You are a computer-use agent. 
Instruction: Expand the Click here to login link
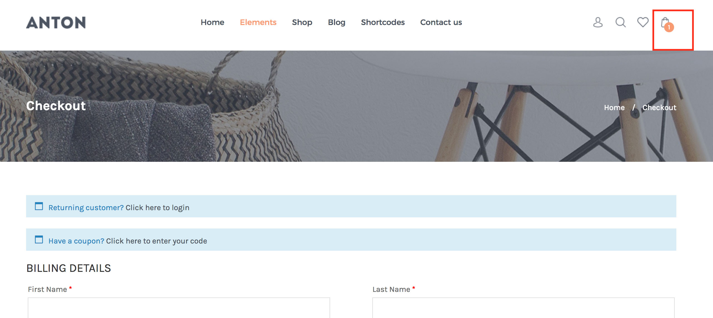point(157,208)
